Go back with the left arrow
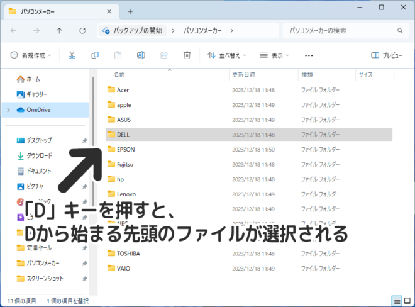This screenshot has height=307, width=415. coord(13,31)
